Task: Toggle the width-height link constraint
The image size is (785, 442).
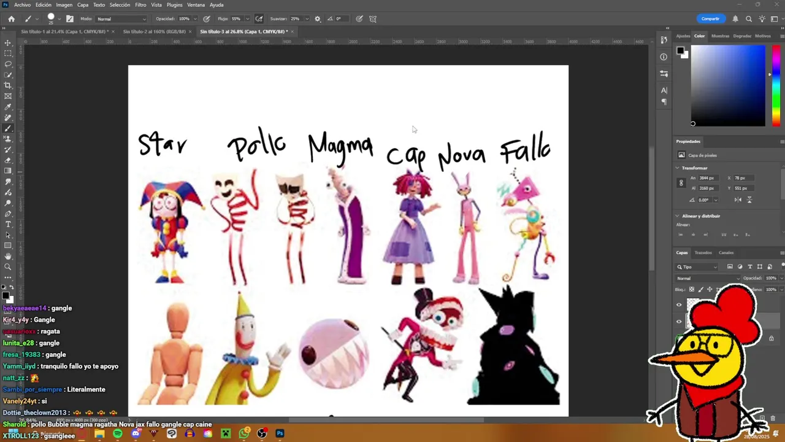Action: [681, 183]
